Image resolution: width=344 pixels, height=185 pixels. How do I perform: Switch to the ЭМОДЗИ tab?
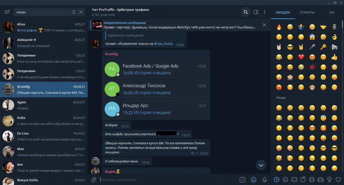pos(283,12)
